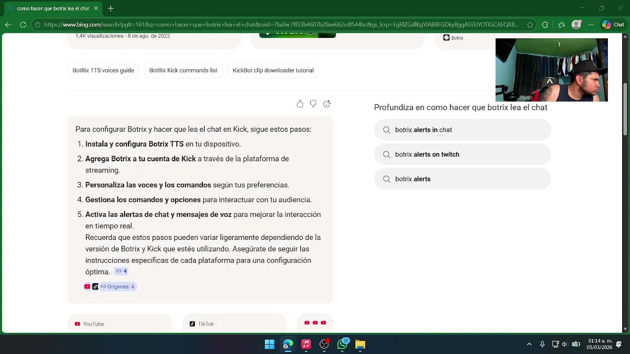Open the notifications bell in the taskbar

(x=619, y=344)
